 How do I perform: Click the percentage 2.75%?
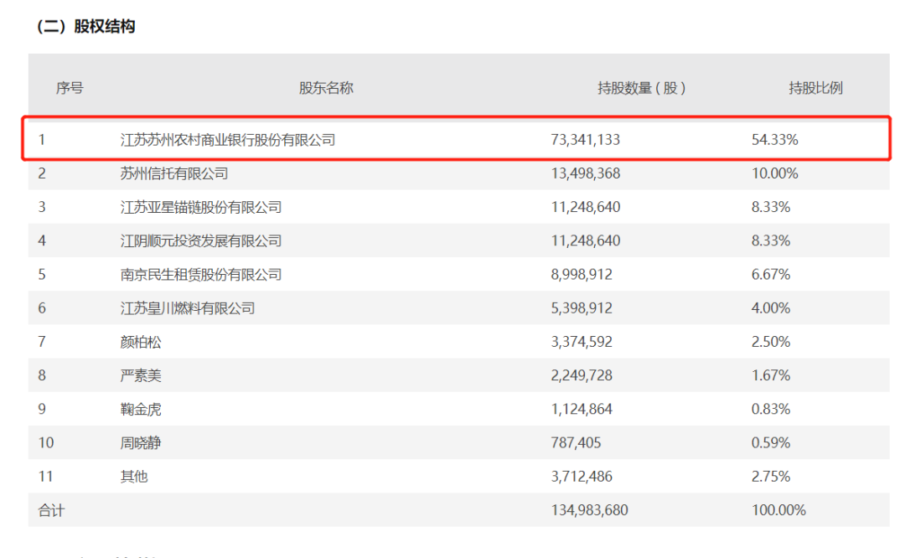771,477
